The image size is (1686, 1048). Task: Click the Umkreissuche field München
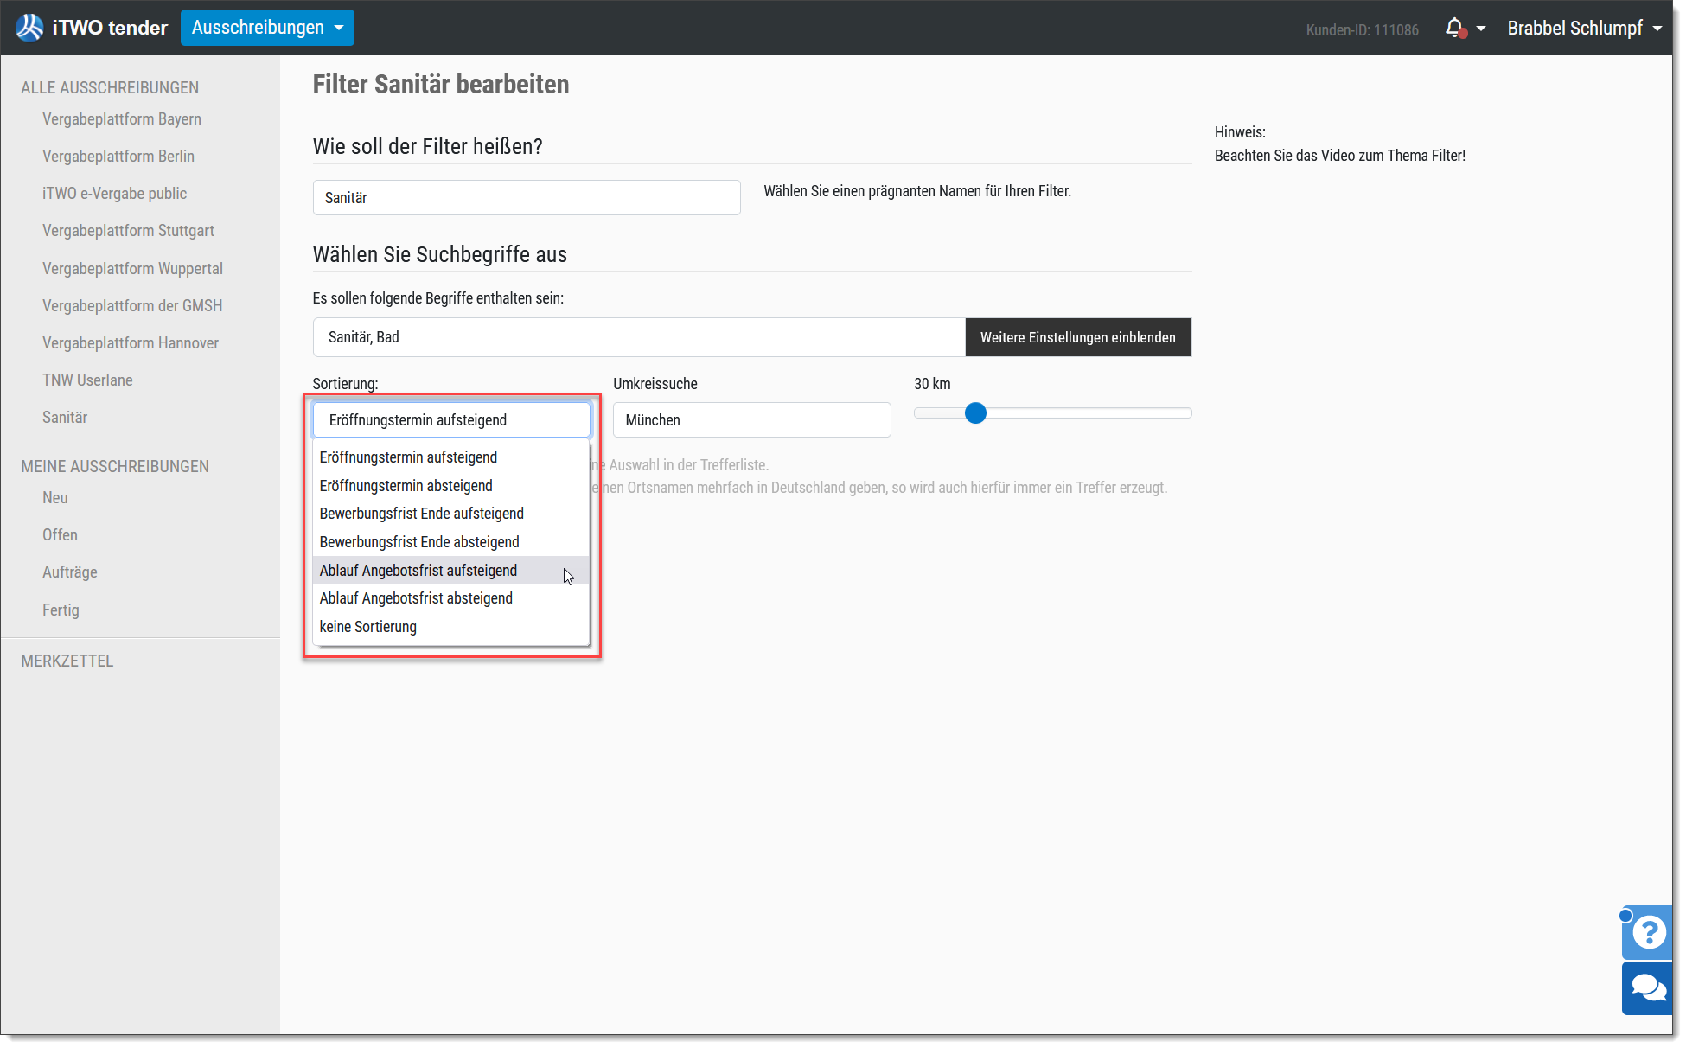[751, 420]
